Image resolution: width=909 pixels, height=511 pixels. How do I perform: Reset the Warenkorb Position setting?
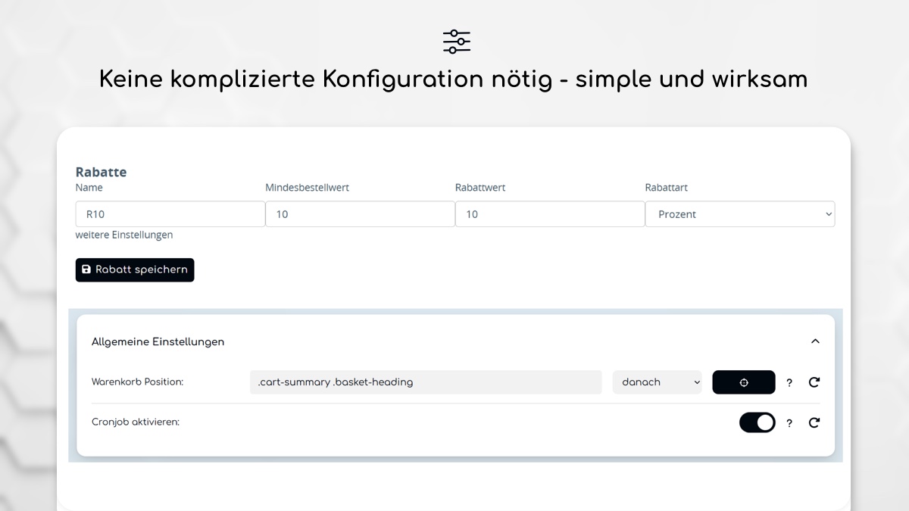[x=814, y=382]
